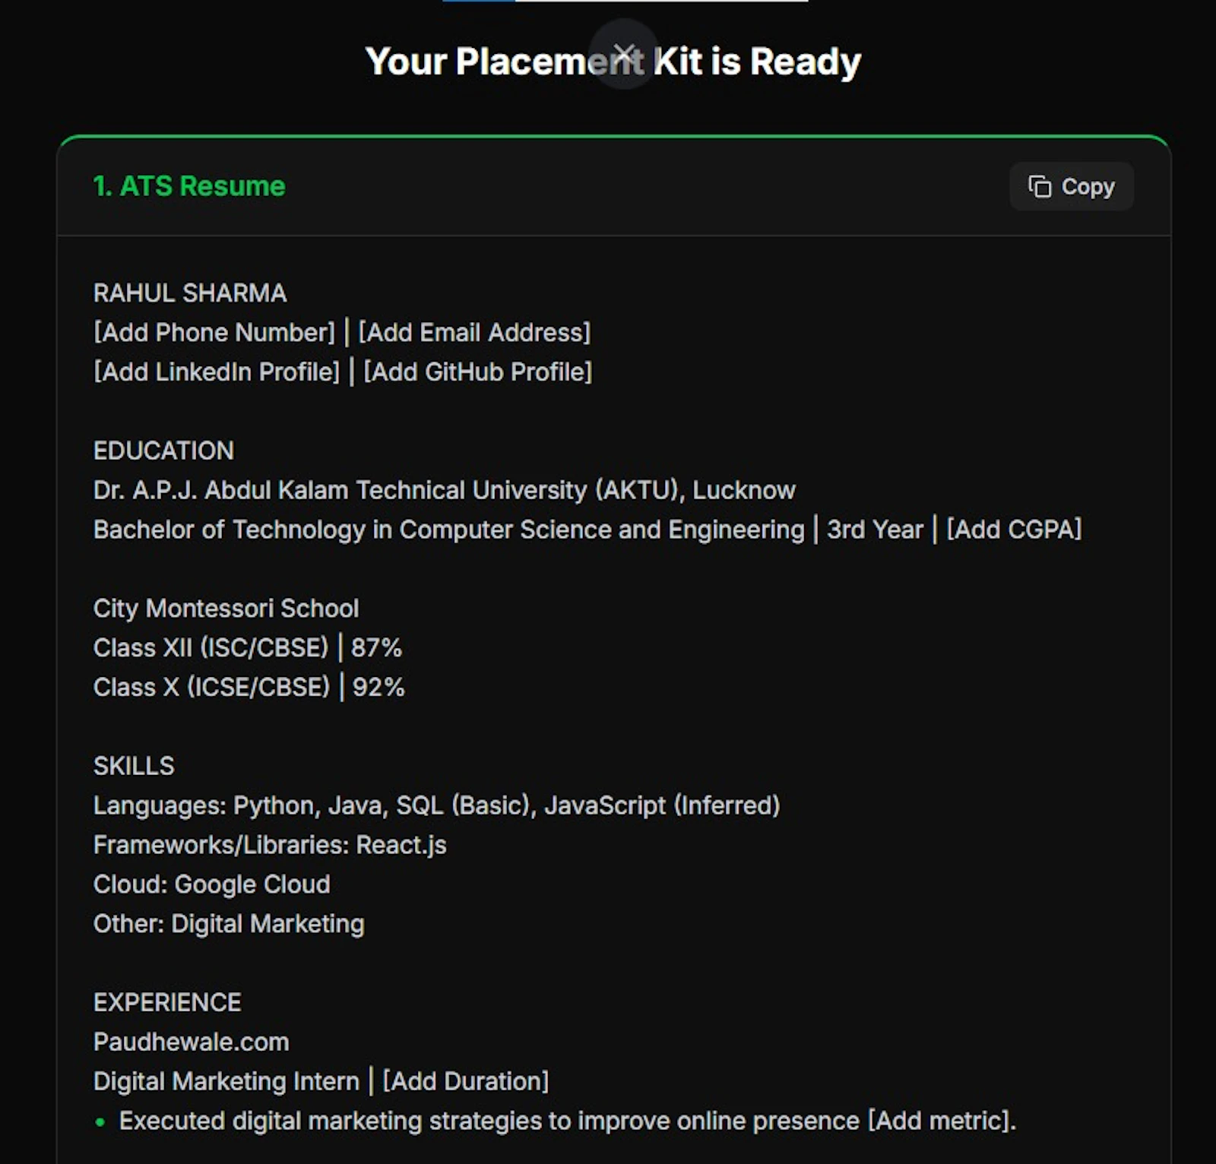Click the City Montessori School entry

(226, 608)
